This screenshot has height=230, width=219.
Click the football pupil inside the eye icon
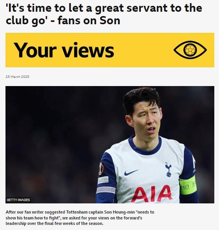190,50
